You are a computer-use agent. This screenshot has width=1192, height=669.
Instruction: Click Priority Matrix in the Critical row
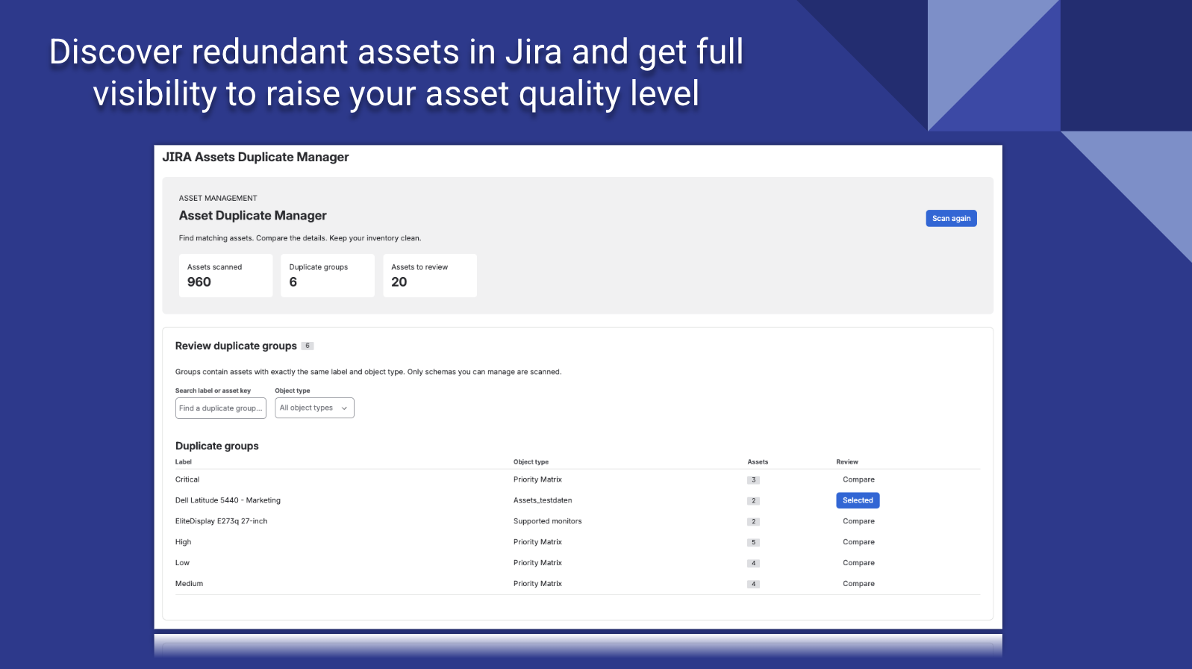pyautogui.click(x=537, y=479)
